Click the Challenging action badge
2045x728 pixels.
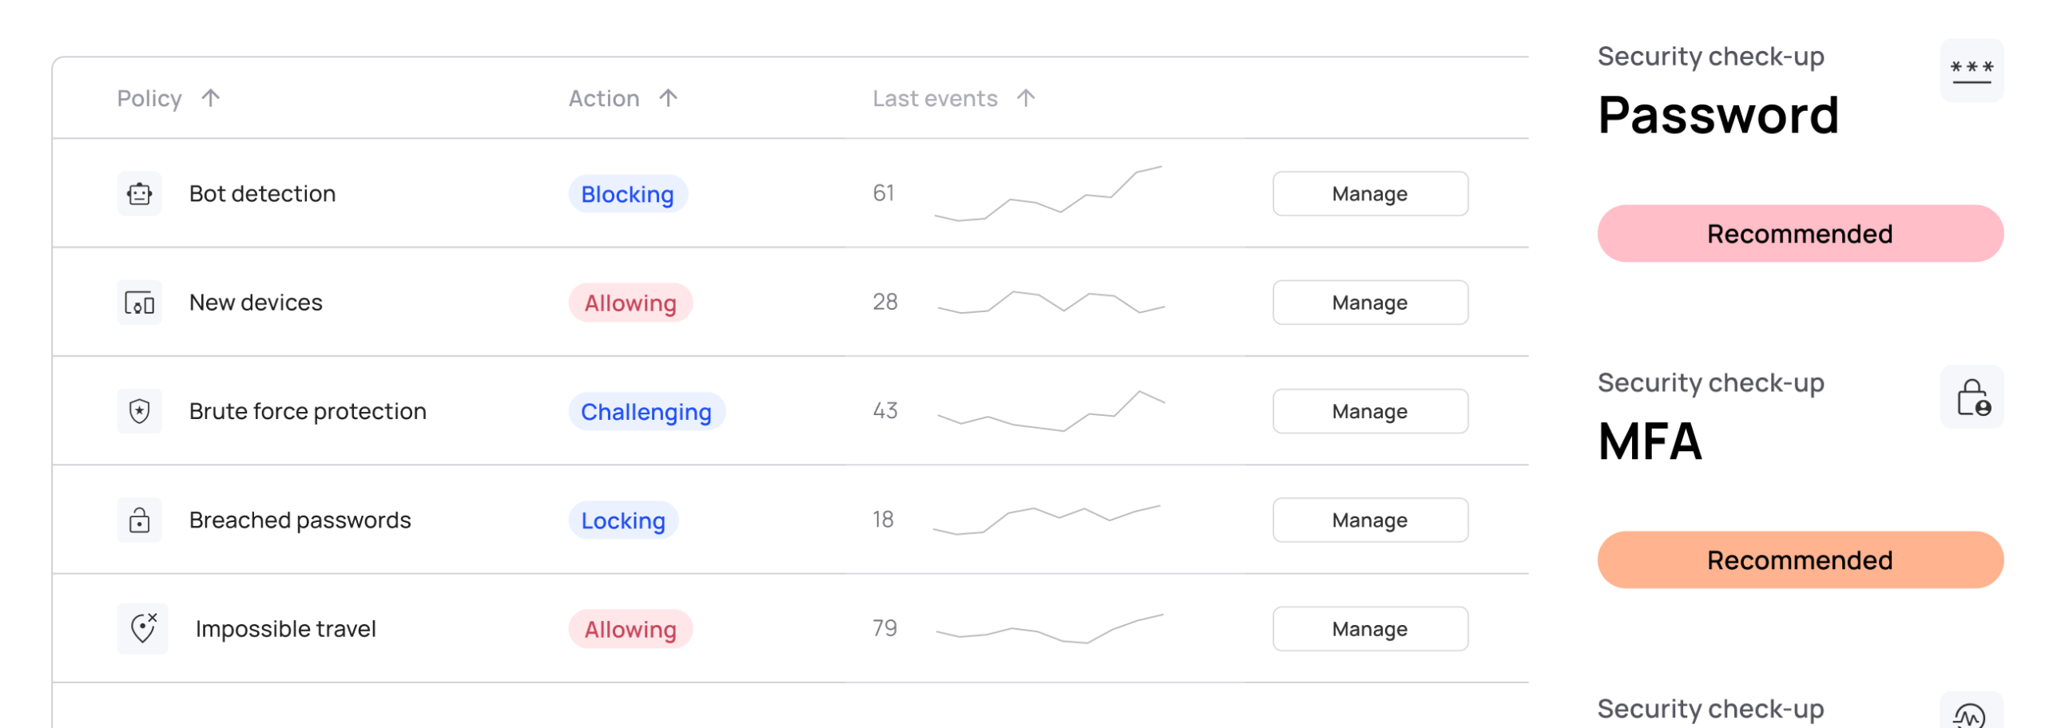tap(646, 412)
